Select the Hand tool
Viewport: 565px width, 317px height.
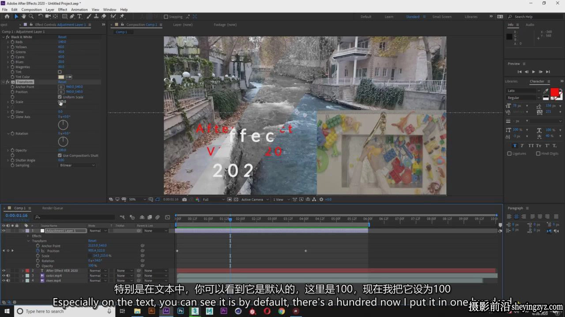click(24, 16)
